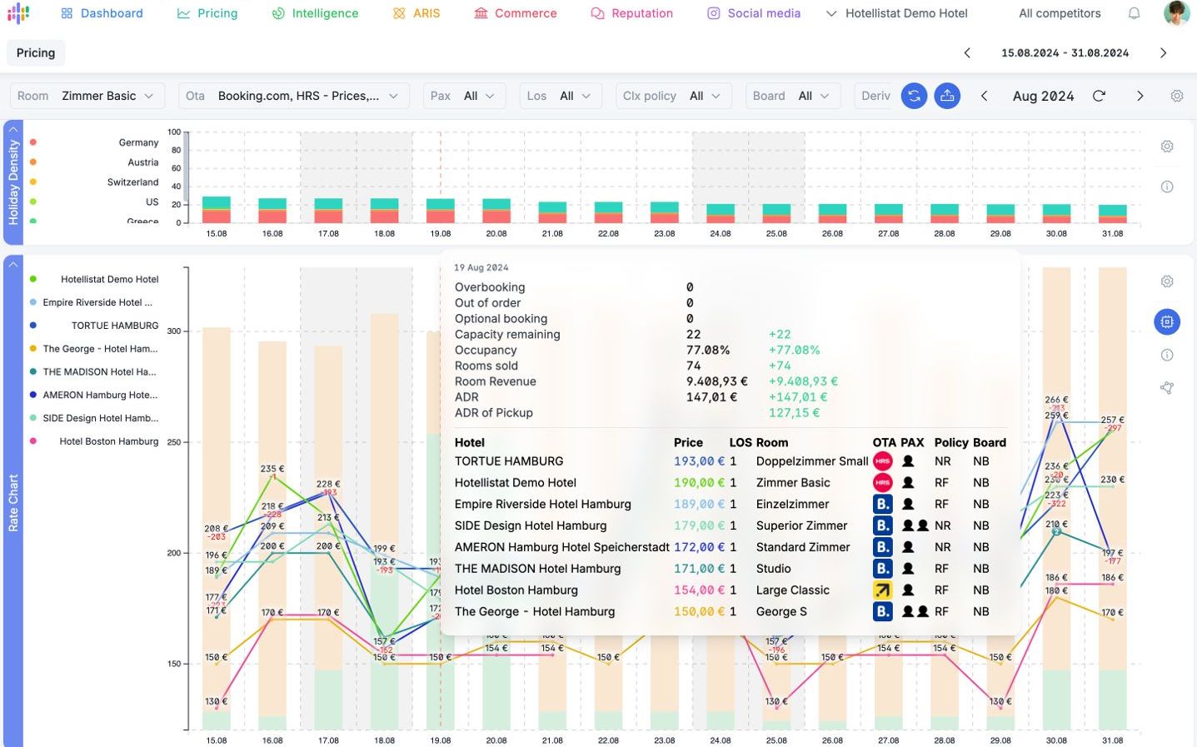
Task: Click the blue export upload icon button
Action: click(947, 96)
